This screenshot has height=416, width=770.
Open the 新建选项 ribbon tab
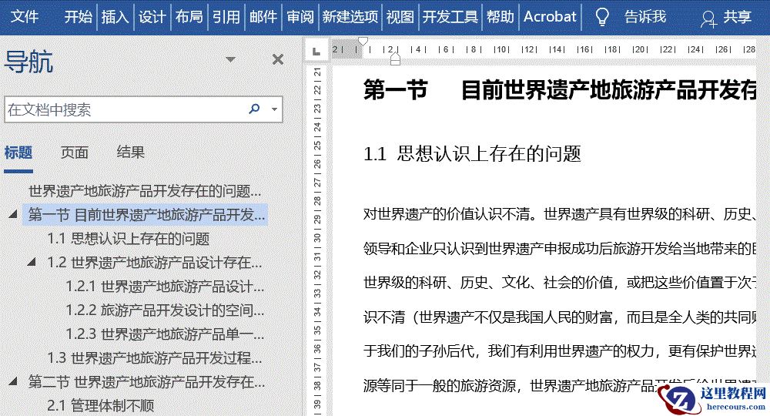tap(350, 17)
